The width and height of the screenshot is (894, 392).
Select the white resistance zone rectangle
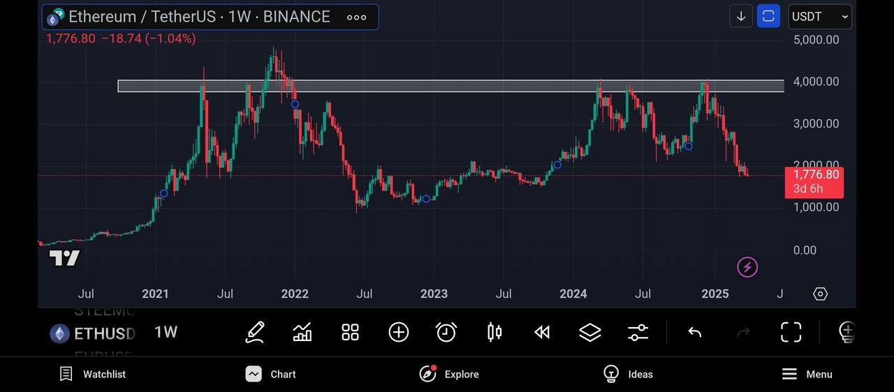point(450,86)
